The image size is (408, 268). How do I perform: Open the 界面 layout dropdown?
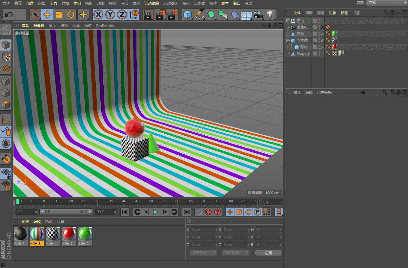386,3
